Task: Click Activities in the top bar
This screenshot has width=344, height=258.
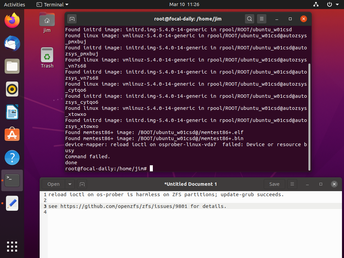Action: pyautogui.click(x=14, y=4)
